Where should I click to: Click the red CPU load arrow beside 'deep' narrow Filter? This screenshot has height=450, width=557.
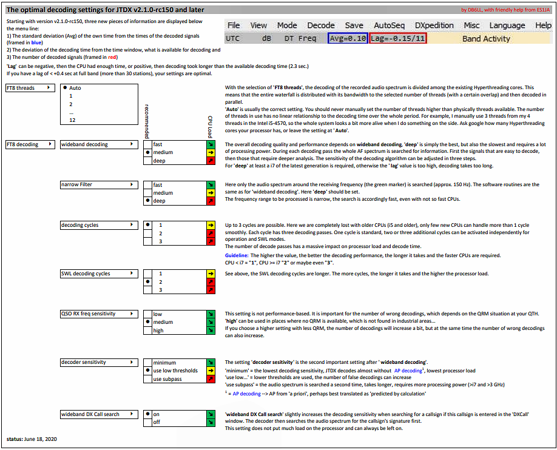pyautogui.click(x=211, y=201)
